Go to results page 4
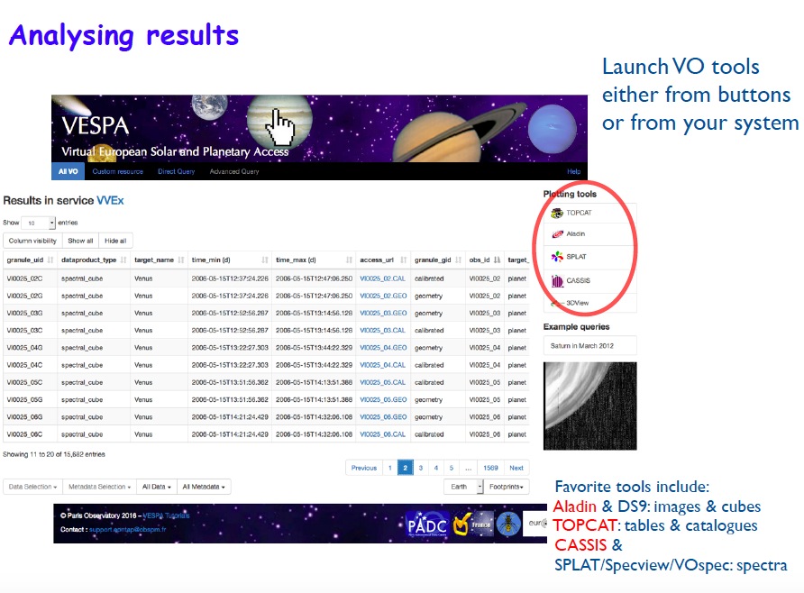 pos(436,468)
